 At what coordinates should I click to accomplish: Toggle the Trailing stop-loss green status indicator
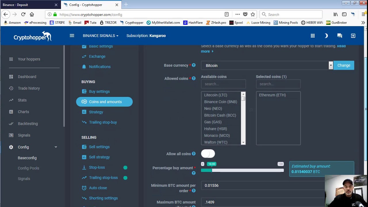[125, 178]
